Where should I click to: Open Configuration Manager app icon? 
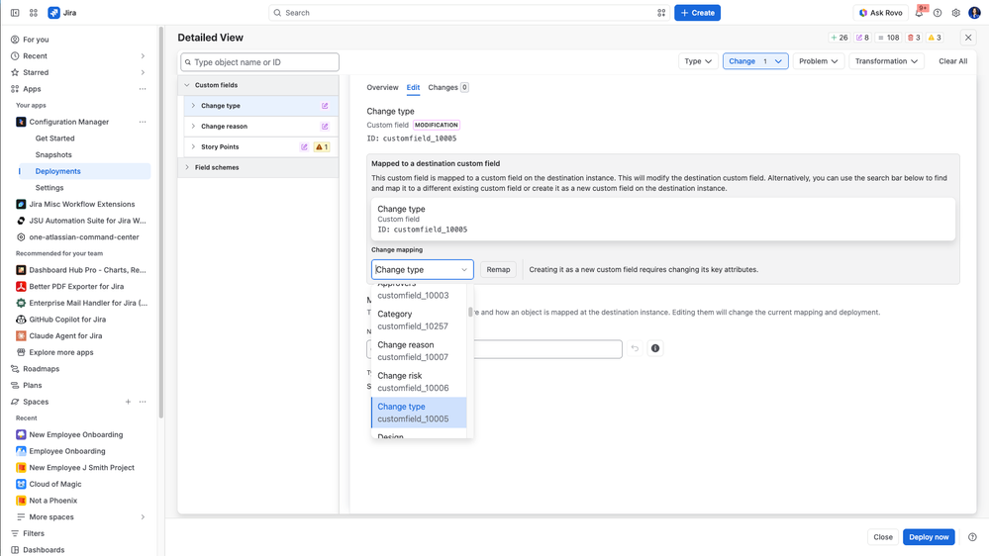tap(21, 122)
